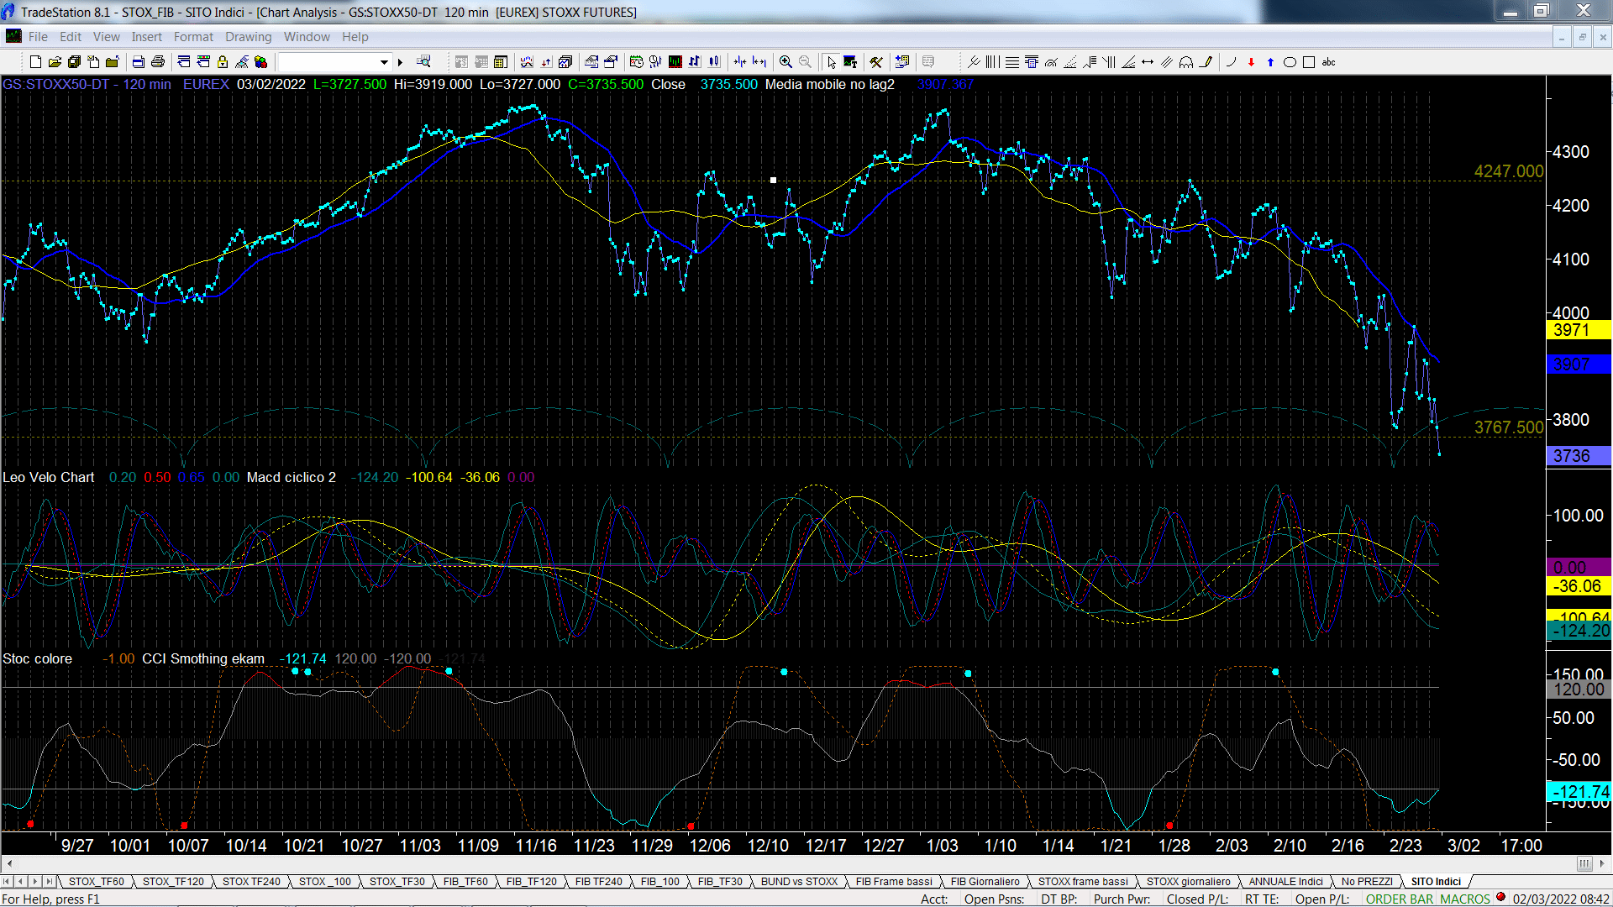Select the pointer arrow tool
1613x907 pixels.
pos(831,62)
